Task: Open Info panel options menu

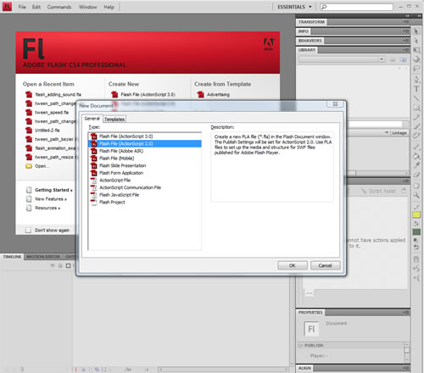Action: [406, 31]
